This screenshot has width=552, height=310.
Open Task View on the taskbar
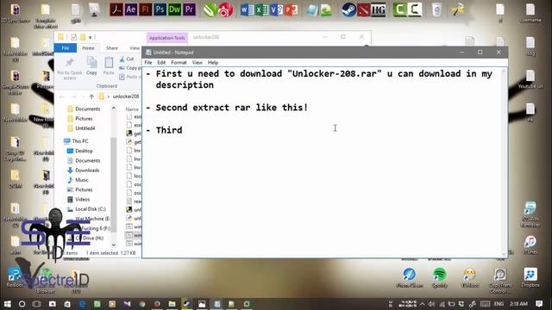tap(36, 304)
